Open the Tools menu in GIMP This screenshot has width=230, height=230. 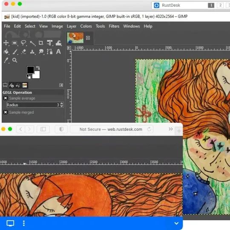pyautogui.click(x=101, y=26)
